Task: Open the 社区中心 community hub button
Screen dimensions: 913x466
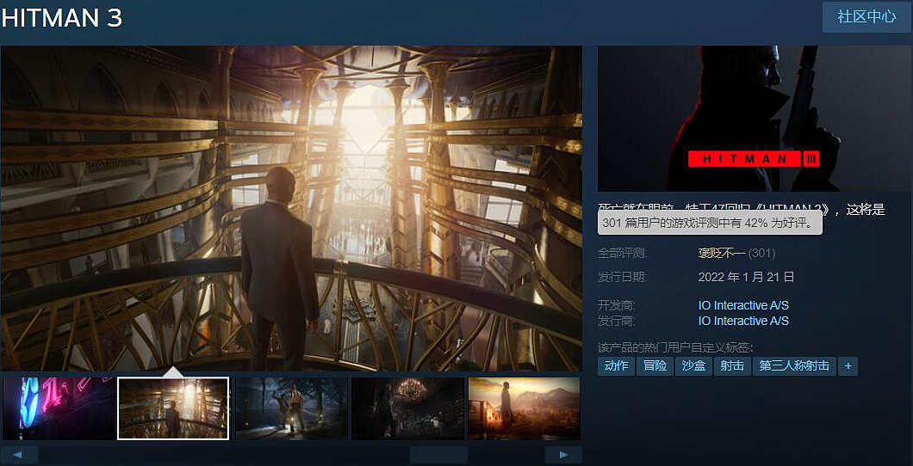Action: pos(866,17)
